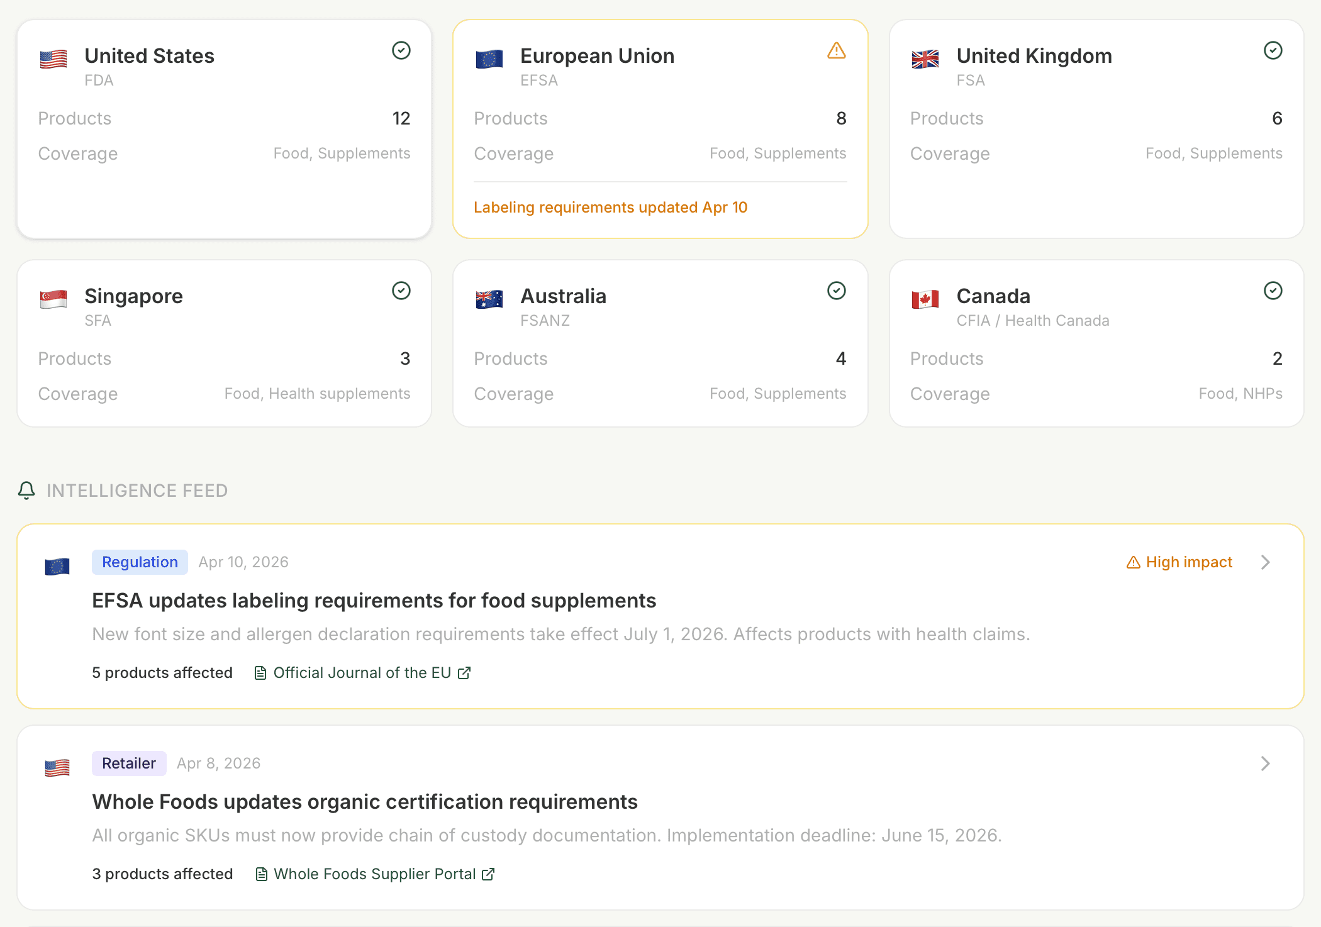Open Official Journal of the EU link
1321x927 pixels.
click(x=362, y=673)
